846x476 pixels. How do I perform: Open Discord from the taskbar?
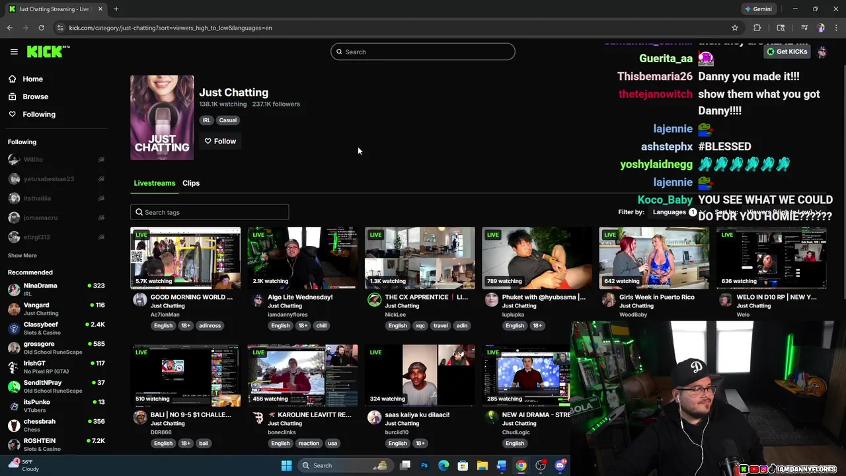coord(560,465)
